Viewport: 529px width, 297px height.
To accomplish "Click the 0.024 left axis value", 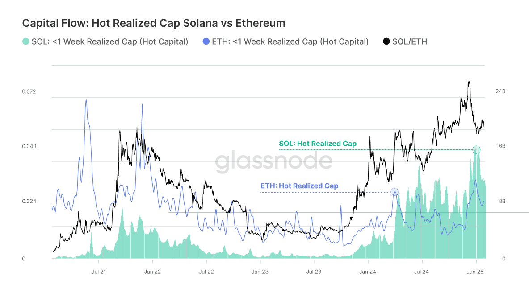I will tap(29, 201).
